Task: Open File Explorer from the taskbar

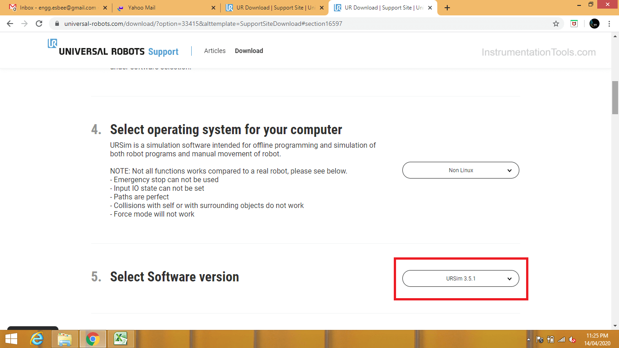Action: click(65, 338)
